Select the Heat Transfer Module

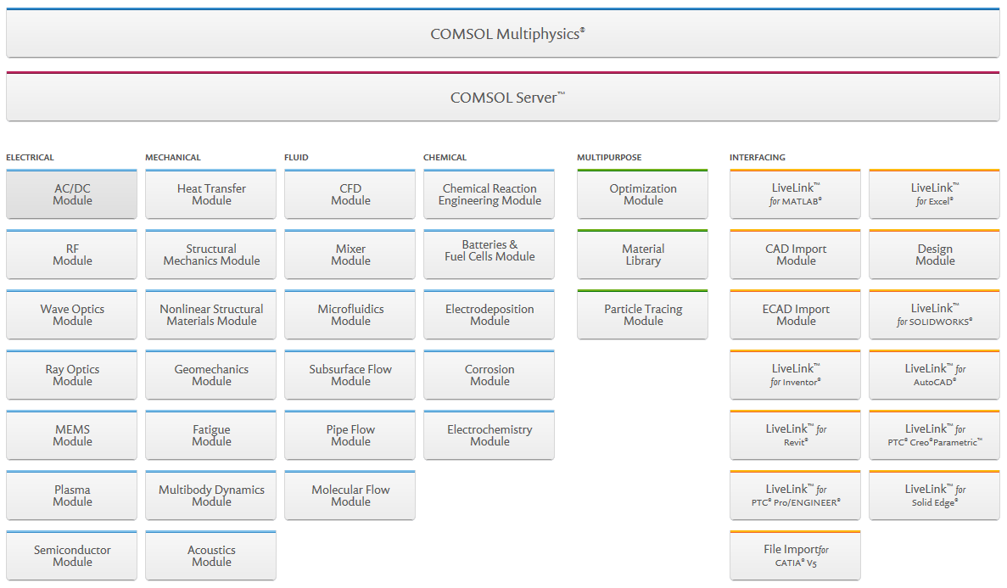pyautogui.click(x=211, y=195)
